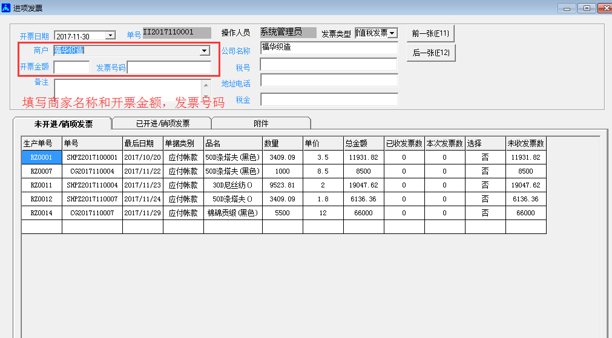Focus the 税号 input field
Viewport: 612px width, 338px height.
tap(329, 65)
